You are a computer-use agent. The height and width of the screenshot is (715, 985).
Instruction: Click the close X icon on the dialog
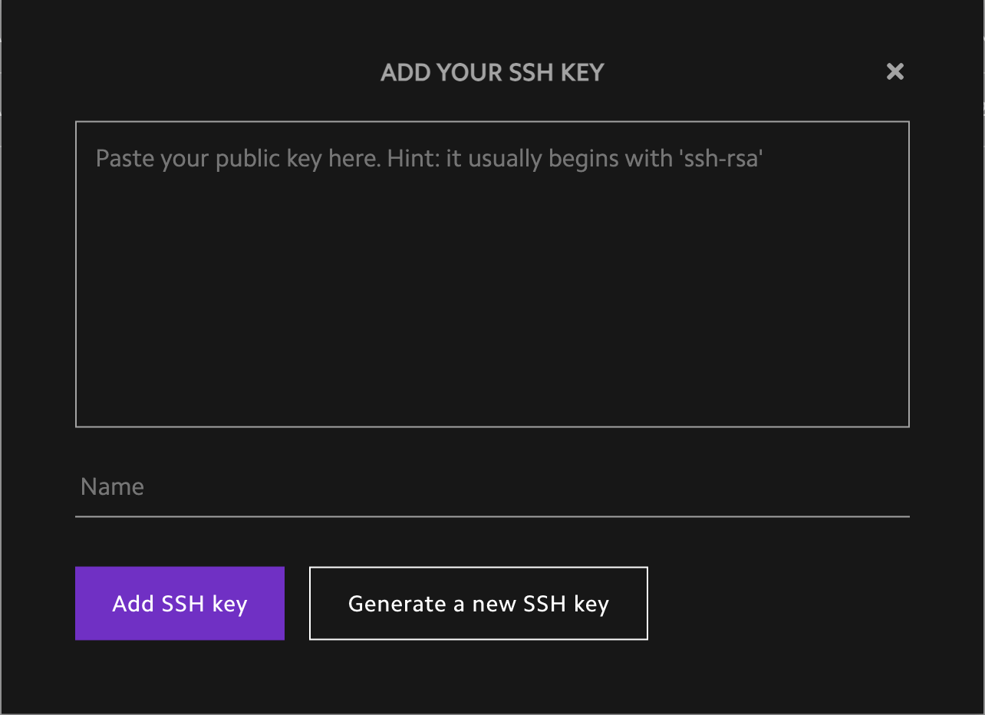click(x=894, y=71)
